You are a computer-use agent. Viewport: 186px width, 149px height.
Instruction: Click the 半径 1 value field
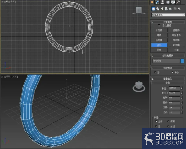click(175, 88)
